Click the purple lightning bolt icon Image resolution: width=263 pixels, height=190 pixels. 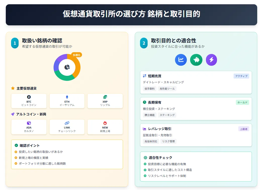tap(211, 60)
